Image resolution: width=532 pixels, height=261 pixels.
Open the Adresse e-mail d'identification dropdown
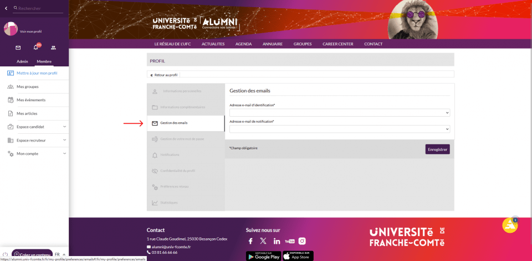click(x=339, y=112)
